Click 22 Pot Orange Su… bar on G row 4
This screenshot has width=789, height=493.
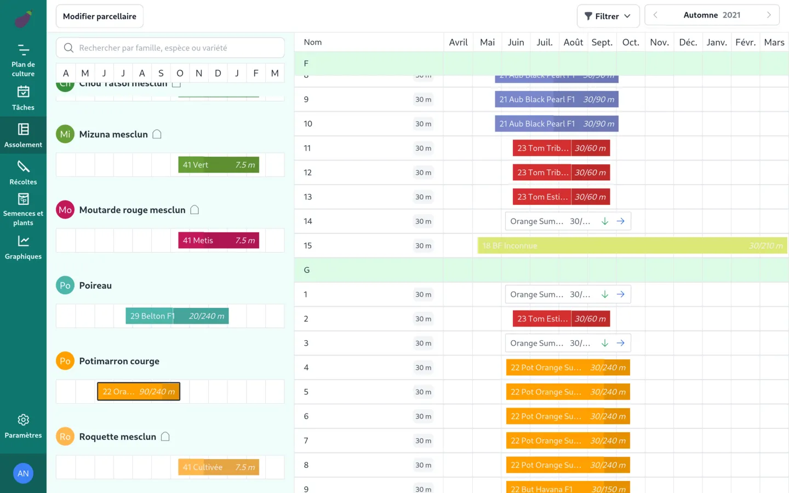[x=568, y=368]
